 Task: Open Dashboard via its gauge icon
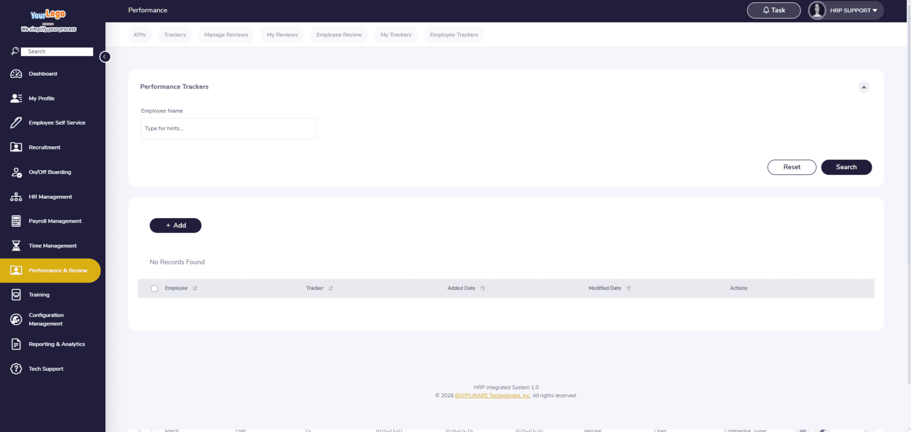tap(16, 74)
